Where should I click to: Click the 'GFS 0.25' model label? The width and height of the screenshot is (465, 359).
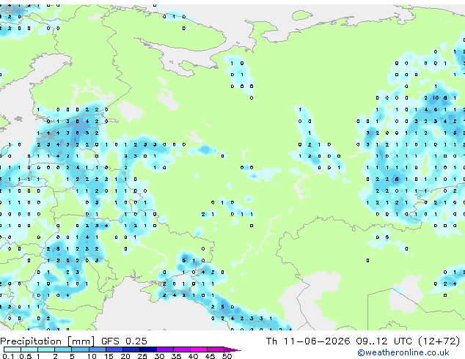click(x=124, y=341)
